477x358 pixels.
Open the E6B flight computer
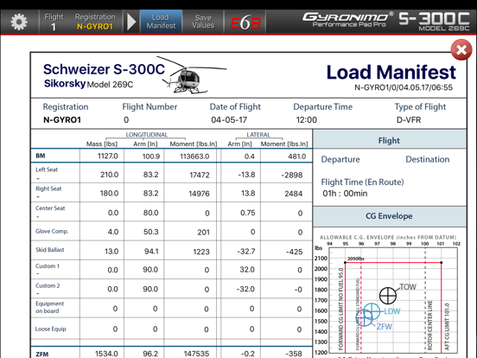(x=245, y=22)
